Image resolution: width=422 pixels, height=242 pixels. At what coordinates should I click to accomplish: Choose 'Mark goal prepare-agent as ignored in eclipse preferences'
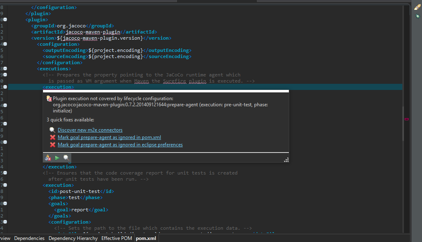(120, 145)
